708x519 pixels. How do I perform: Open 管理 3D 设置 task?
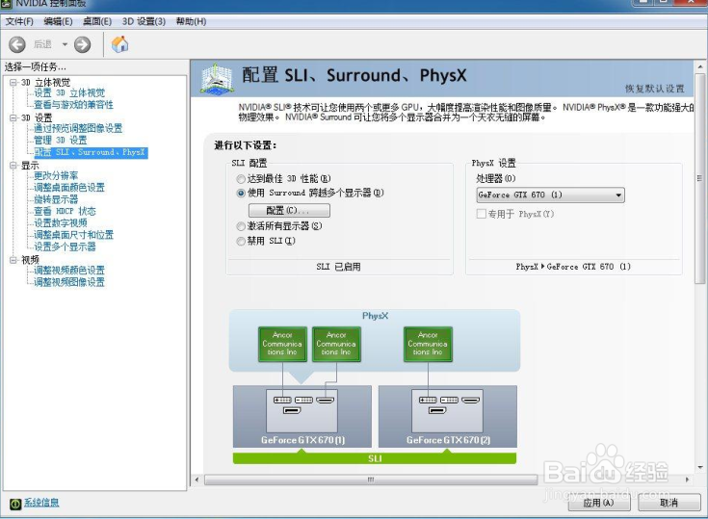[x=61, y=140]
